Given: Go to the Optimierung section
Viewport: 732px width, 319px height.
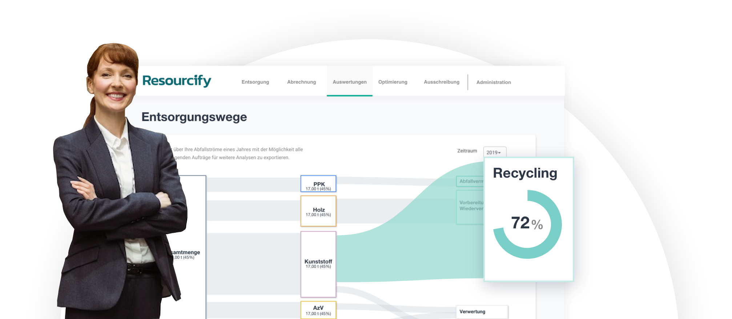Looking at the screenshot, I should pos(393,82).
